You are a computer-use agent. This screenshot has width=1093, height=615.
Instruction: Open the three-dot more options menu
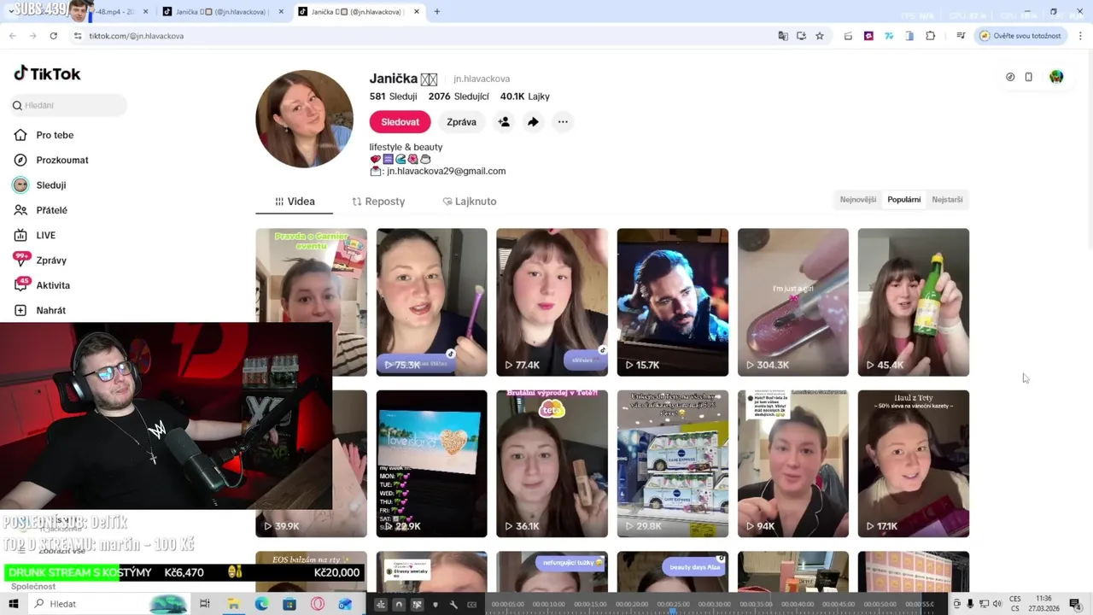click(x=563, y=122)
